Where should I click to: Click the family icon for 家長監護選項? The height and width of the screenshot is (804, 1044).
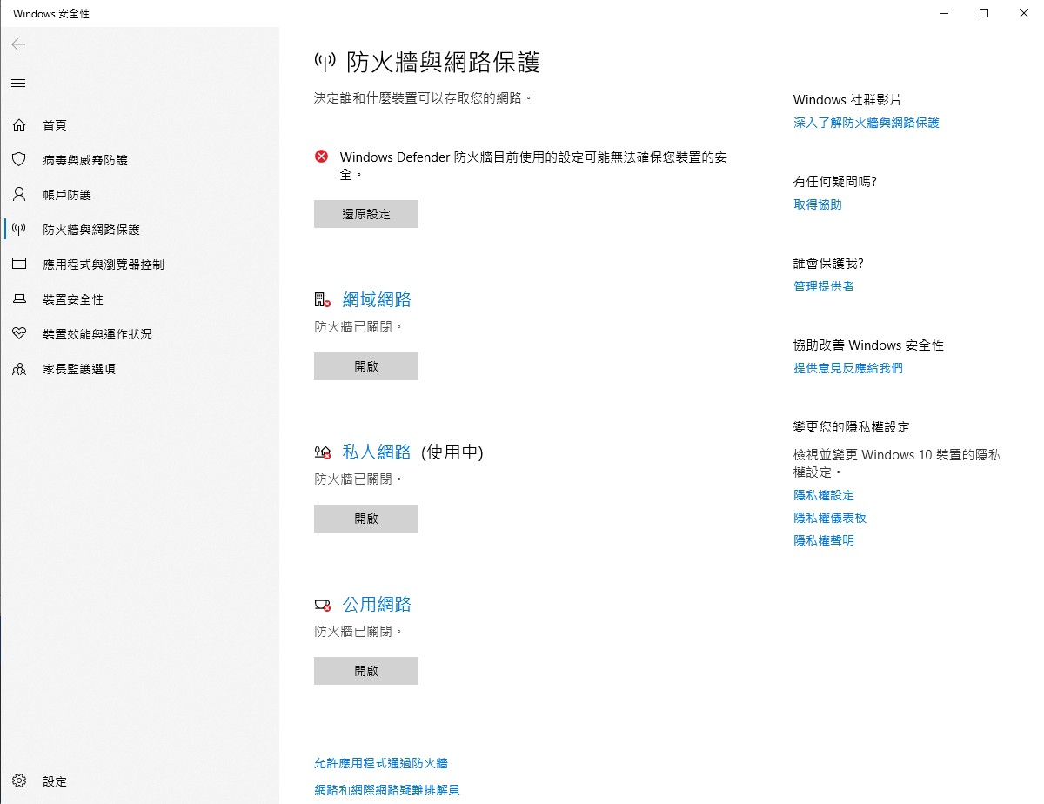[19, 369]
